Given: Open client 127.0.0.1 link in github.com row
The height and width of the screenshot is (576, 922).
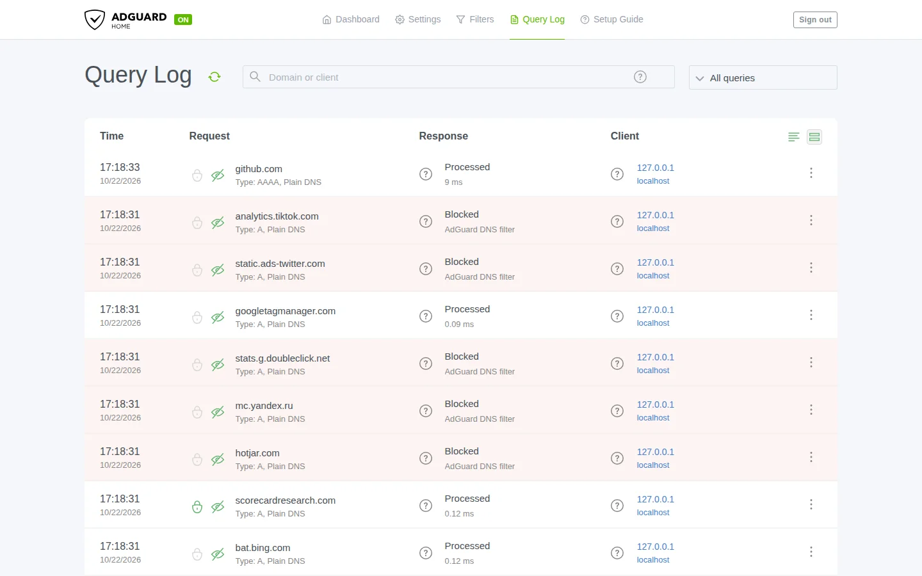Looking at the screenshot, I should pos(655,168).
